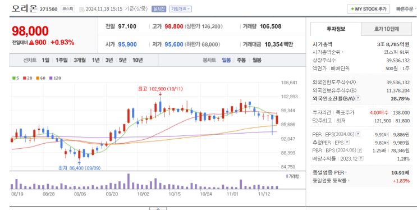Click the 거래대금 10,354 백만 value

point(279,44)
